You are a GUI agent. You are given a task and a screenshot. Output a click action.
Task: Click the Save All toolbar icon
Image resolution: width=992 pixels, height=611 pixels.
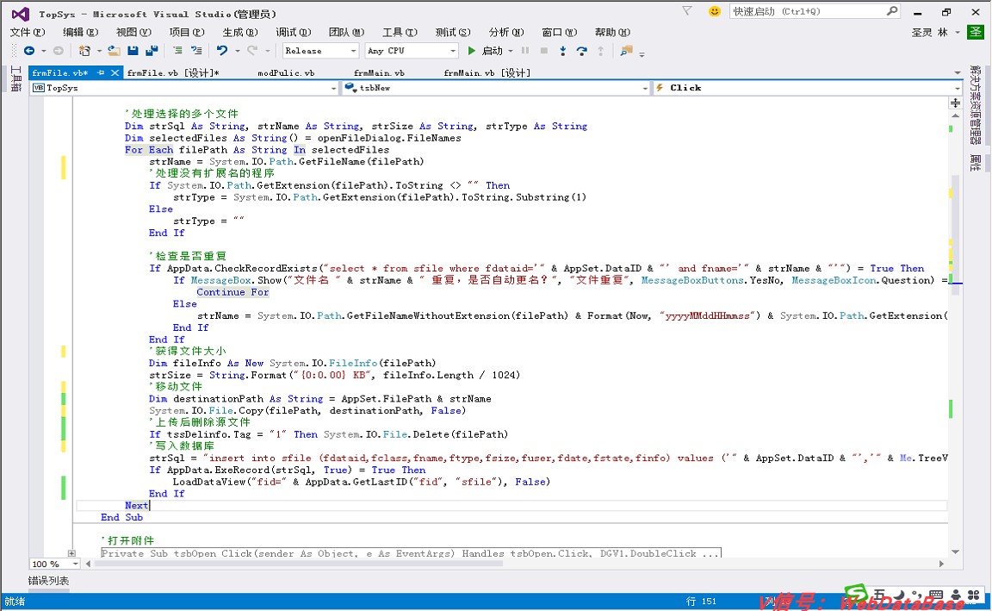coord(152,51)
